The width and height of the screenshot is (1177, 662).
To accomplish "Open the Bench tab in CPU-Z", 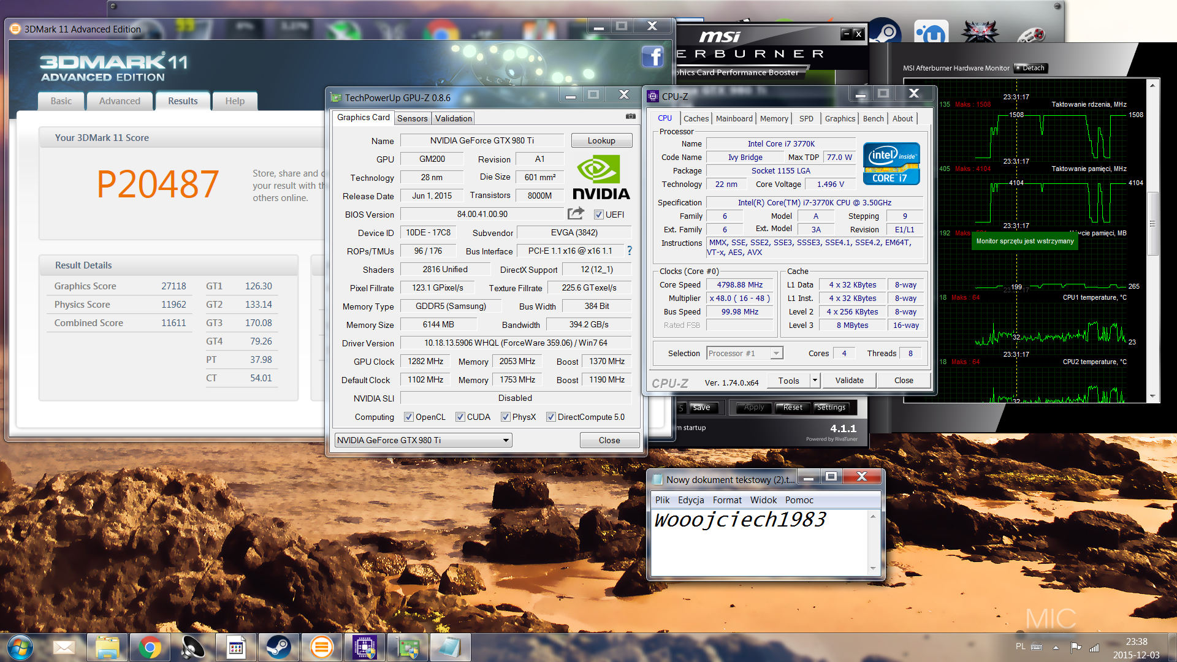I will [x=873, y=118].
